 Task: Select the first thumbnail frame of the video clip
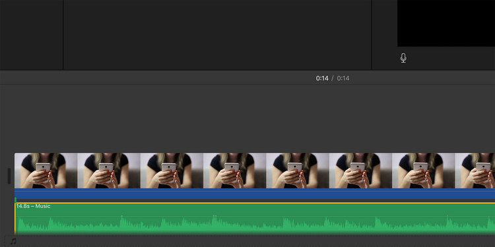46,171
